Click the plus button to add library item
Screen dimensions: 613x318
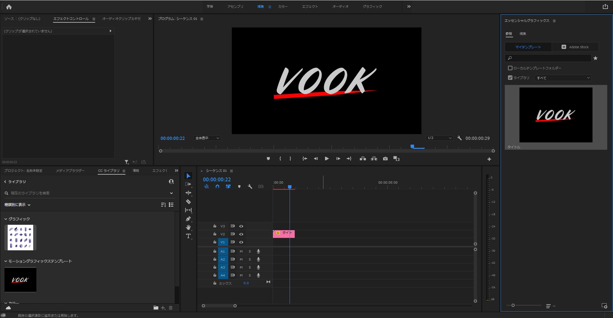pyautogui.click(x=163, y=308)
